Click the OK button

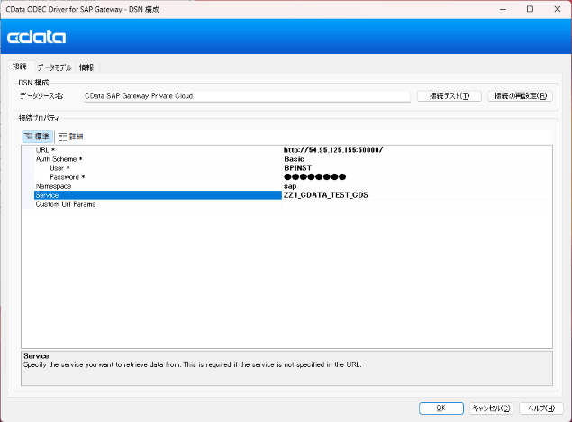[x=441, y=409]
